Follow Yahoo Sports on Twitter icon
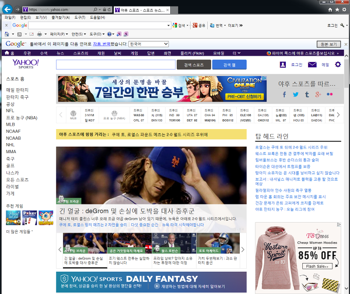Viewport: 350px width, 294px height. (x=296, y=94)
